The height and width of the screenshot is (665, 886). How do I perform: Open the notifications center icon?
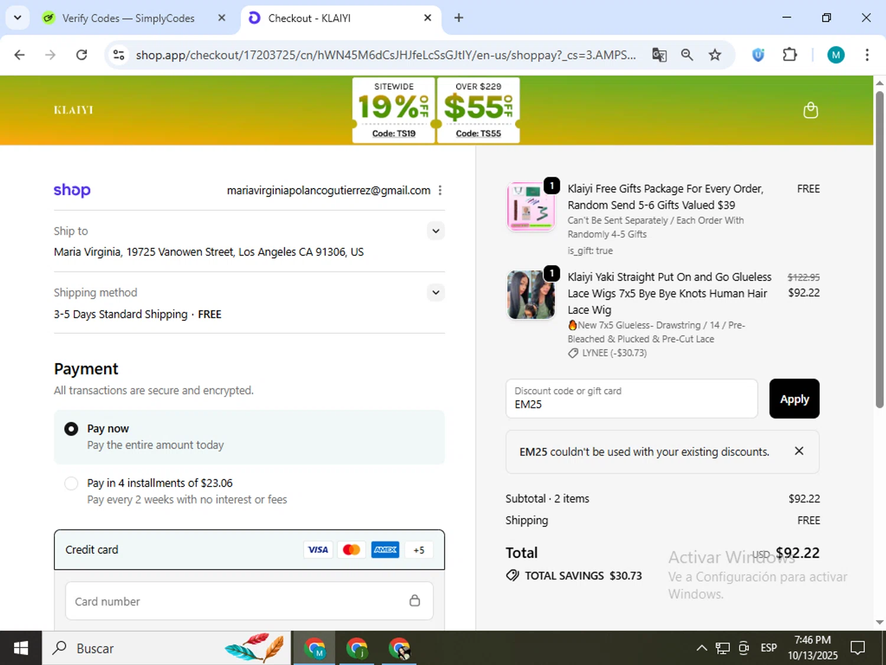(x=857, y=648)
